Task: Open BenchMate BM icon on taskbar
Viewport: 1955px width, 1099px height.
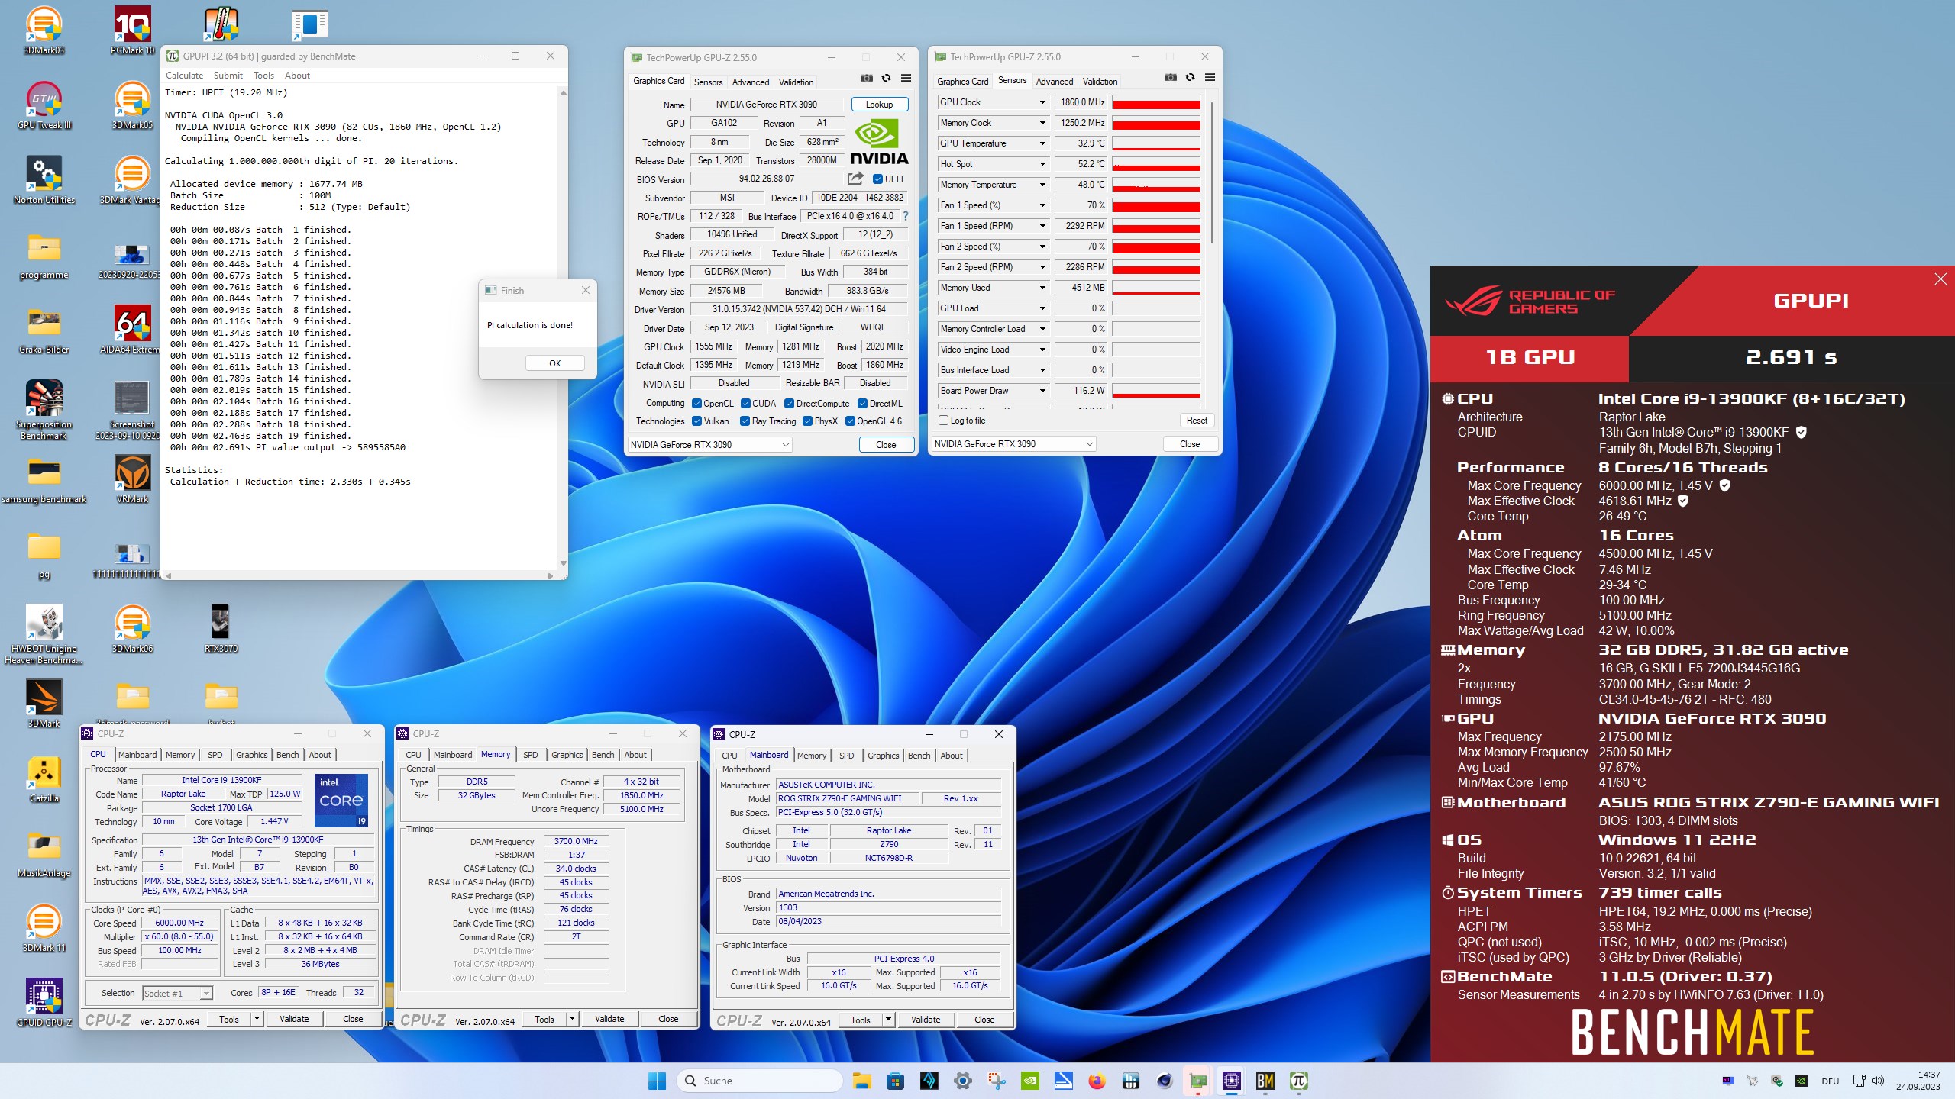Action: [x=1265, y=1081]
